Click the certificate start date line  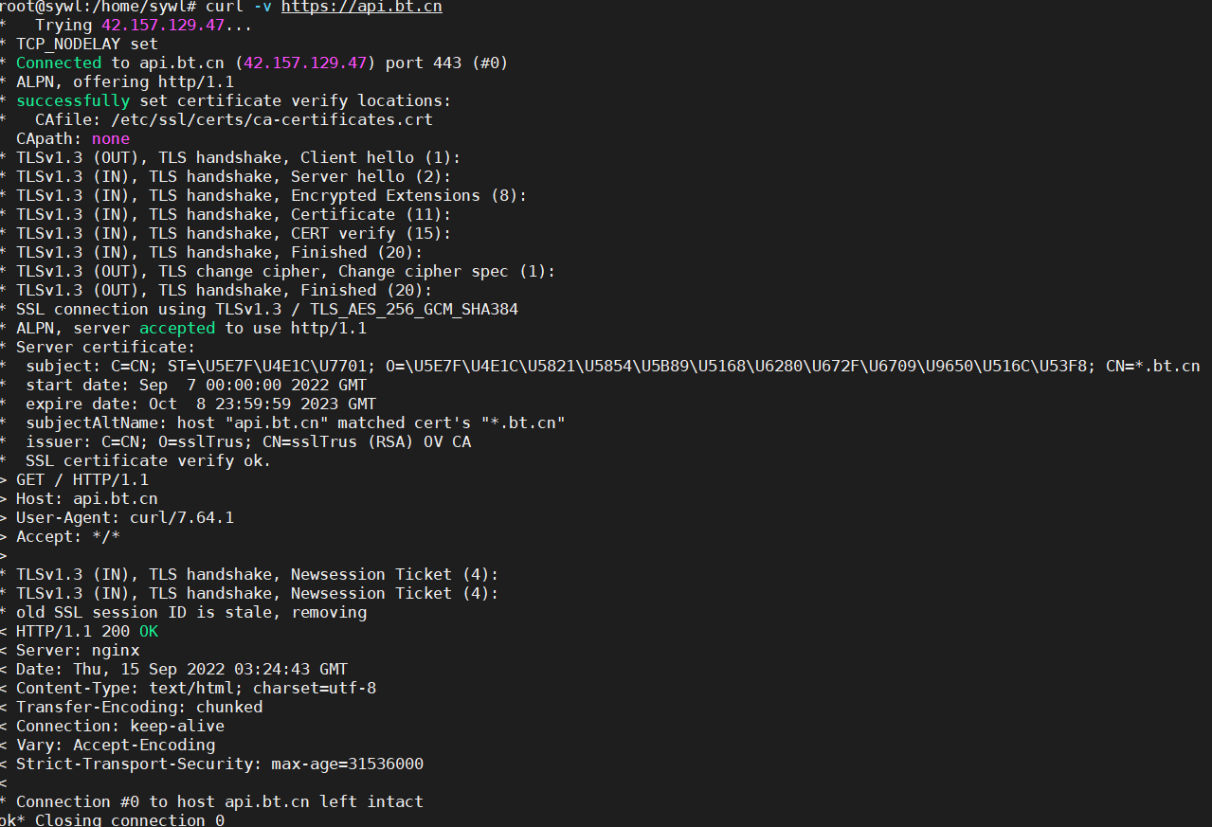coord(196,385)
